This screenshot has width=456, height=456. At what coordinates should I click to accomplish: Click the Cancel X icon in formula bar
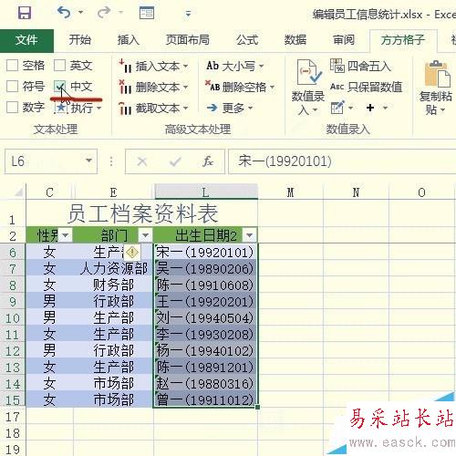(142, 161)
